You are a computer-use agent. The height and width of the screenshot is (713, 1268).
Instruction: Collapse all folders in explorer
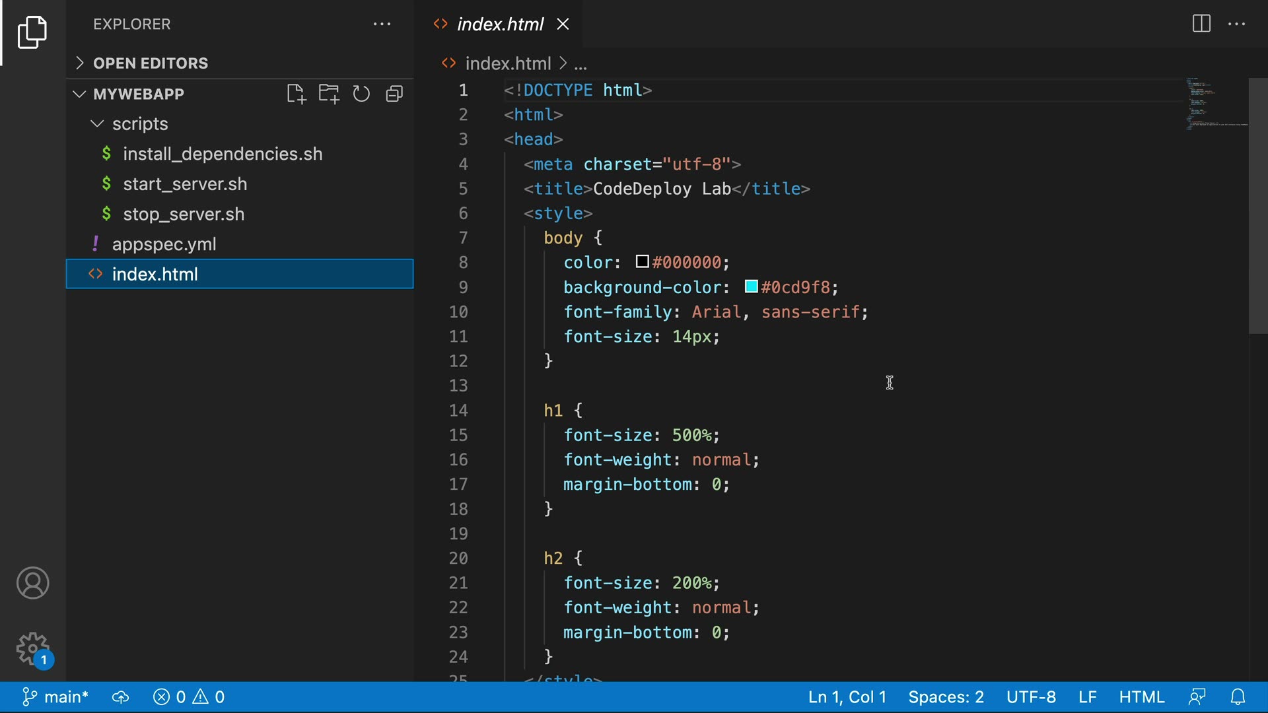click(394, 94)
